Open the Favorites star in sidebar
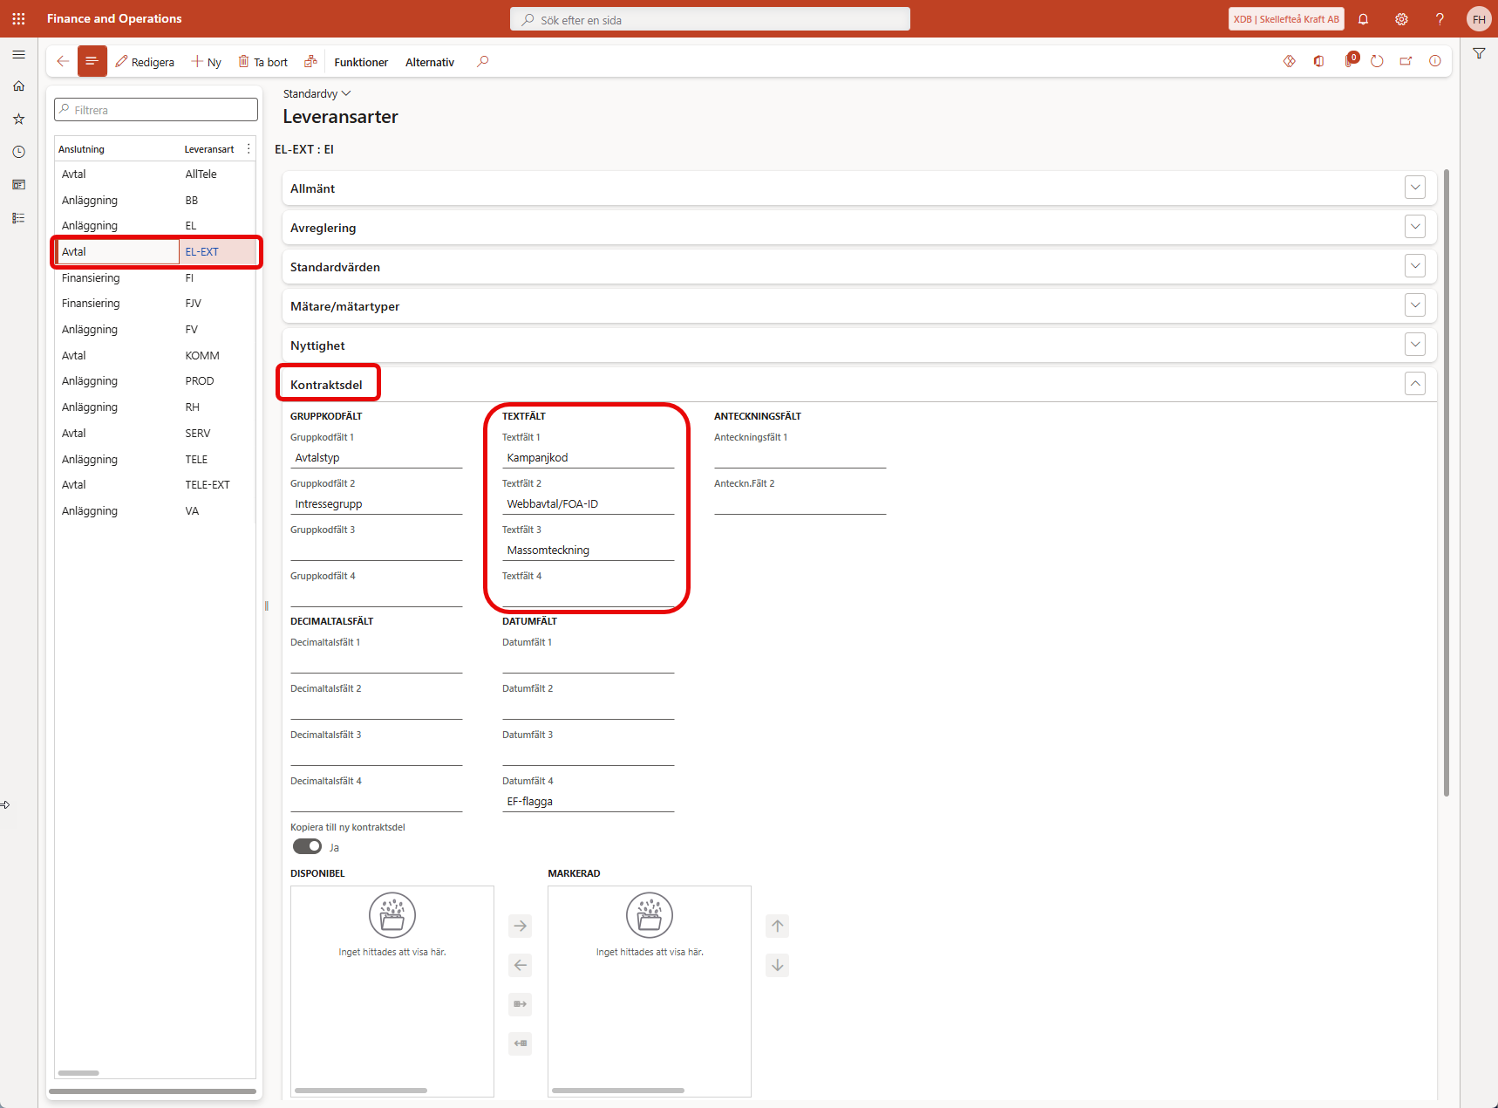1498x1108 pixels. click(x=18, y=119)
